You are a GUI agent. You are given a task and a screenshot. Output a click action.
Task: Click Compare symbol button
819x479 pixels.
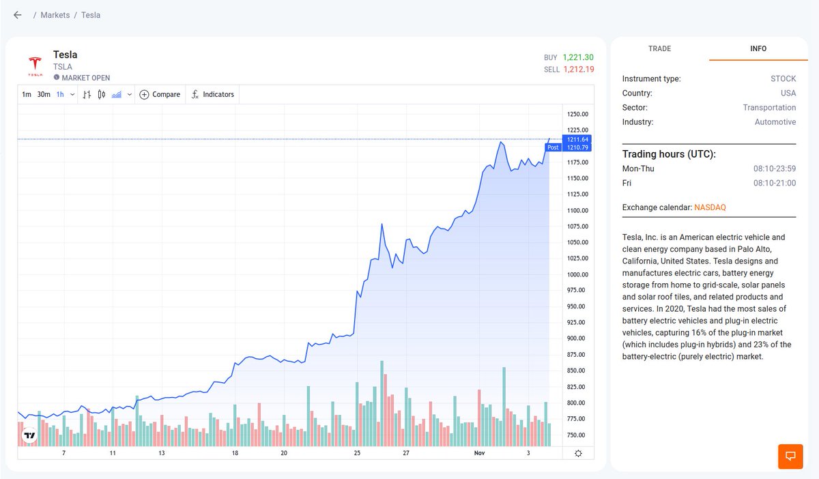(x=160, y=94)
